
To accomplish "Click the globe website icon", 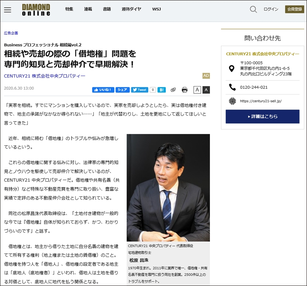I will 233,101.
